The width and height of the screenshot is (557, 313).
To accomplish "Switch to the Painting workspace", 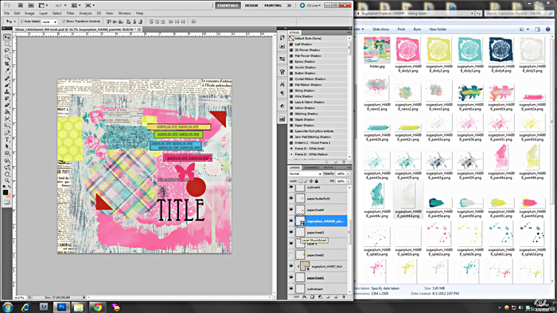I will (x=273, y=6).
